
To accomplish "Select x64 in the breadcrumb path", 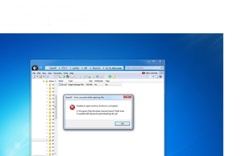I will (86, 68).
